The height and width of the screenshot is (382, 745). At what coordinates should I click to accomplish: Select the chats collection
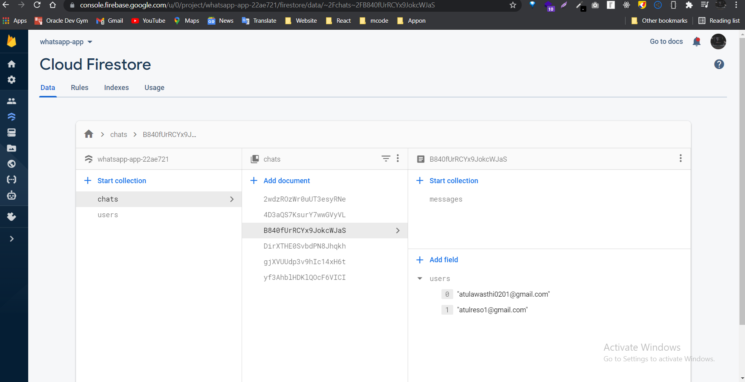tap(159, 199)
